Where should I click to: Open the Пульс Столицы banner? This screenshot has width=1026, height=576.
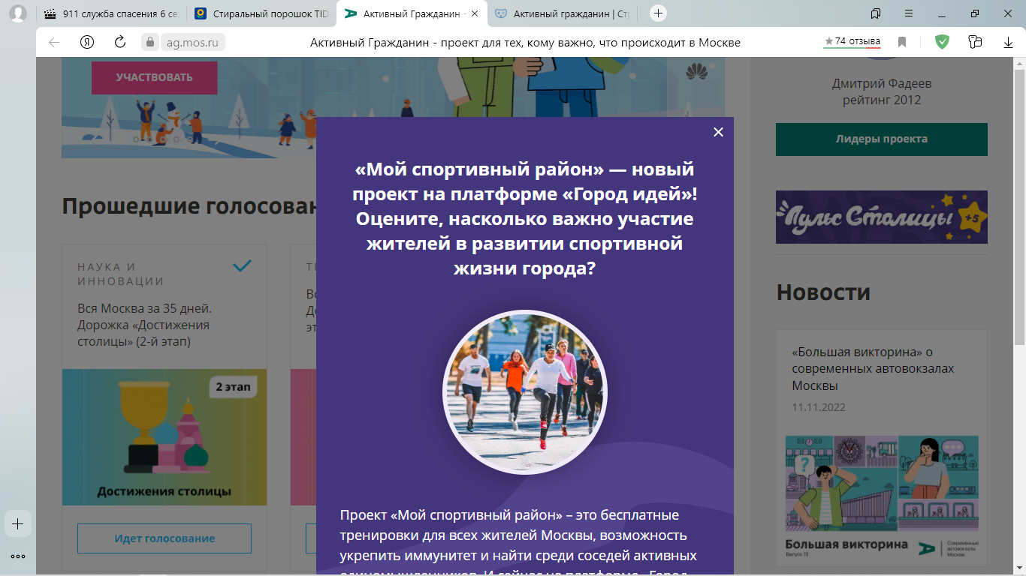click(x=881, y=217)
